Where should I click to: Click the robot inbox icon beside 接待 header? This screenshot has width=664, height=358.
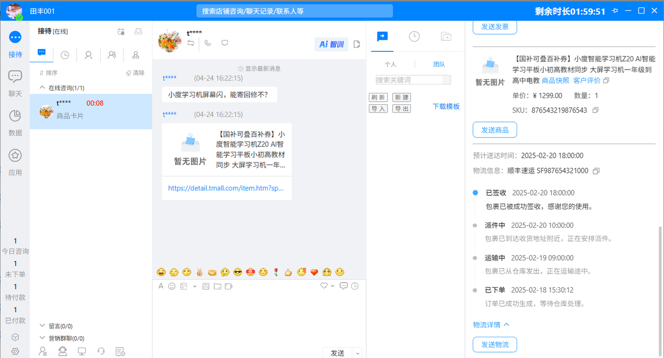click(138, 31)
